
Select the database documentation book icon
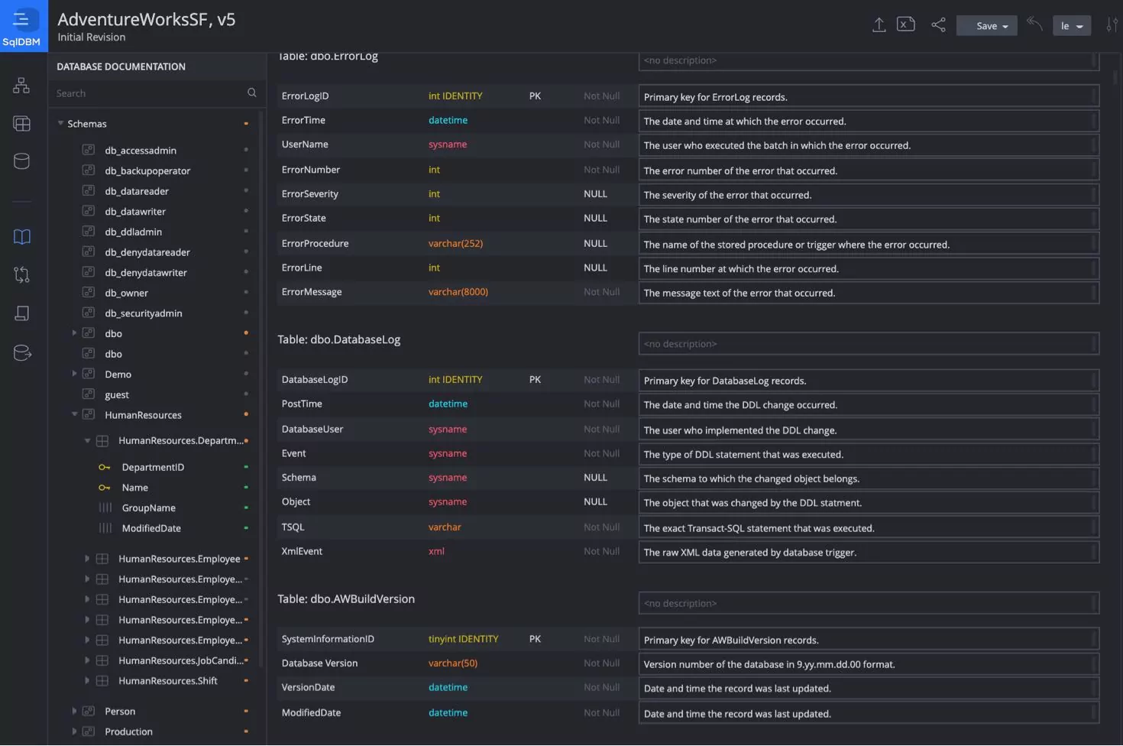pos(21,236)
